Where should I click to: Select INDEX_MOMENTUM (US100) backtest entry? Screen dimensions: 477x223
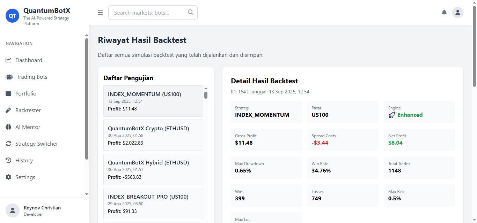[x=153, y=101]
